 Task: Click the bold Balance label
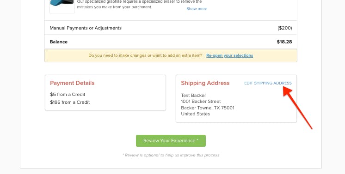[x=59, y=42]
